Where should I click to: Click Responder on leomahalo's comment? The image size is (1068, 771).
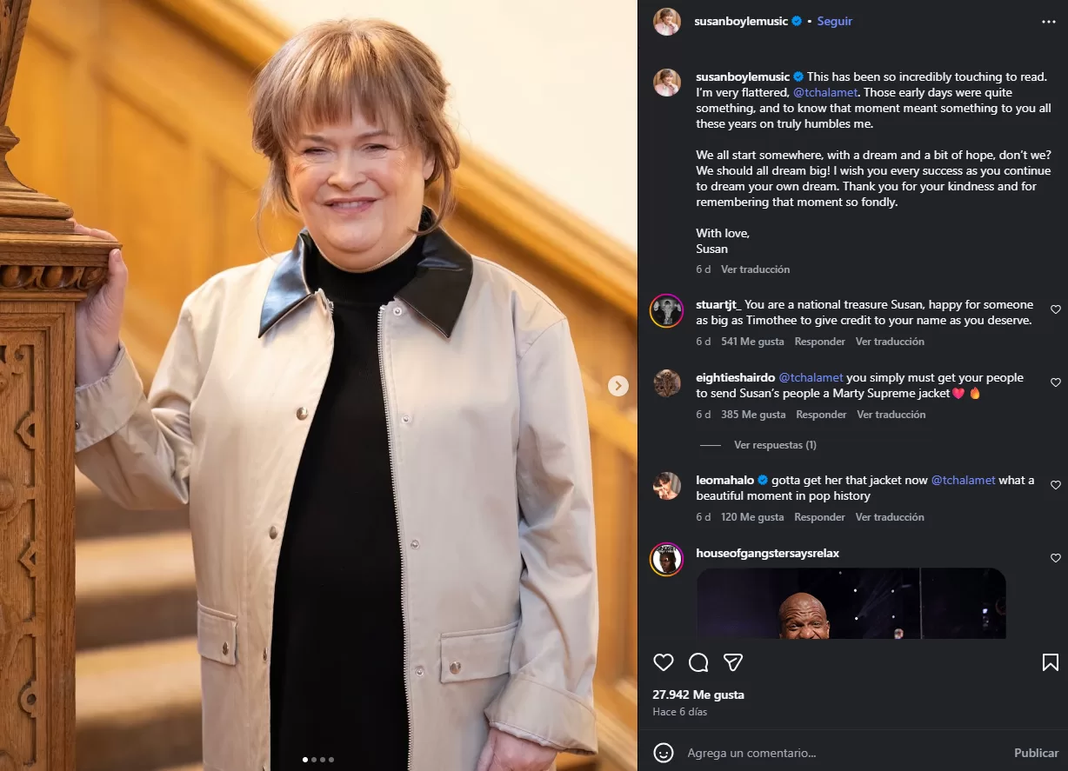pyautogui.click(x=819, y=517)
